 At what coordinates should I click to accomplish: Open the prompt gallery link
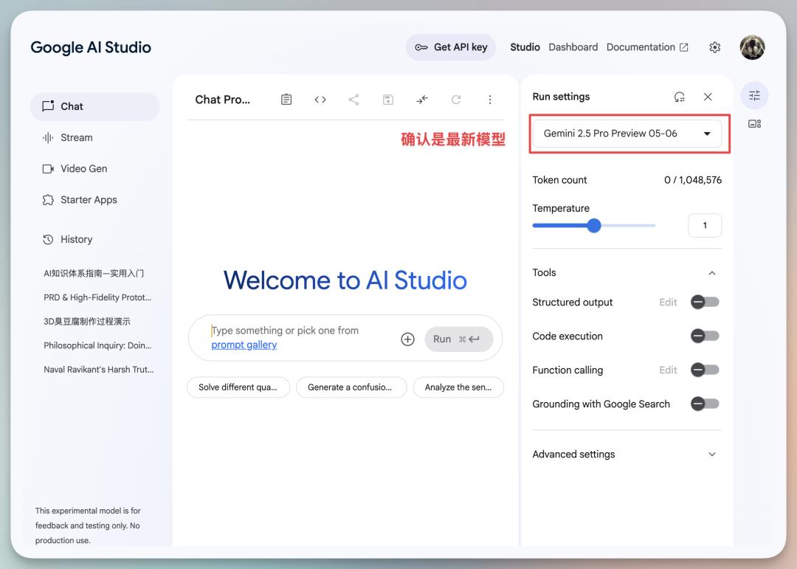click(244, 345)
